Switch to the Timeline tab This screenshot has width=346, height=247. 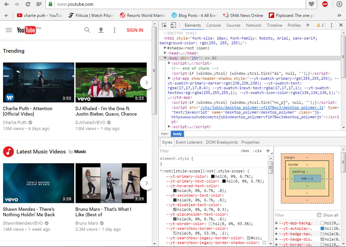(274, 25)
